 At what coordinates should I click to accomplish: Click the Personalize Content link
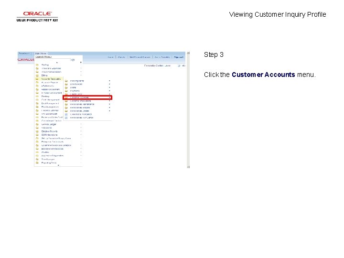point(153,65)
